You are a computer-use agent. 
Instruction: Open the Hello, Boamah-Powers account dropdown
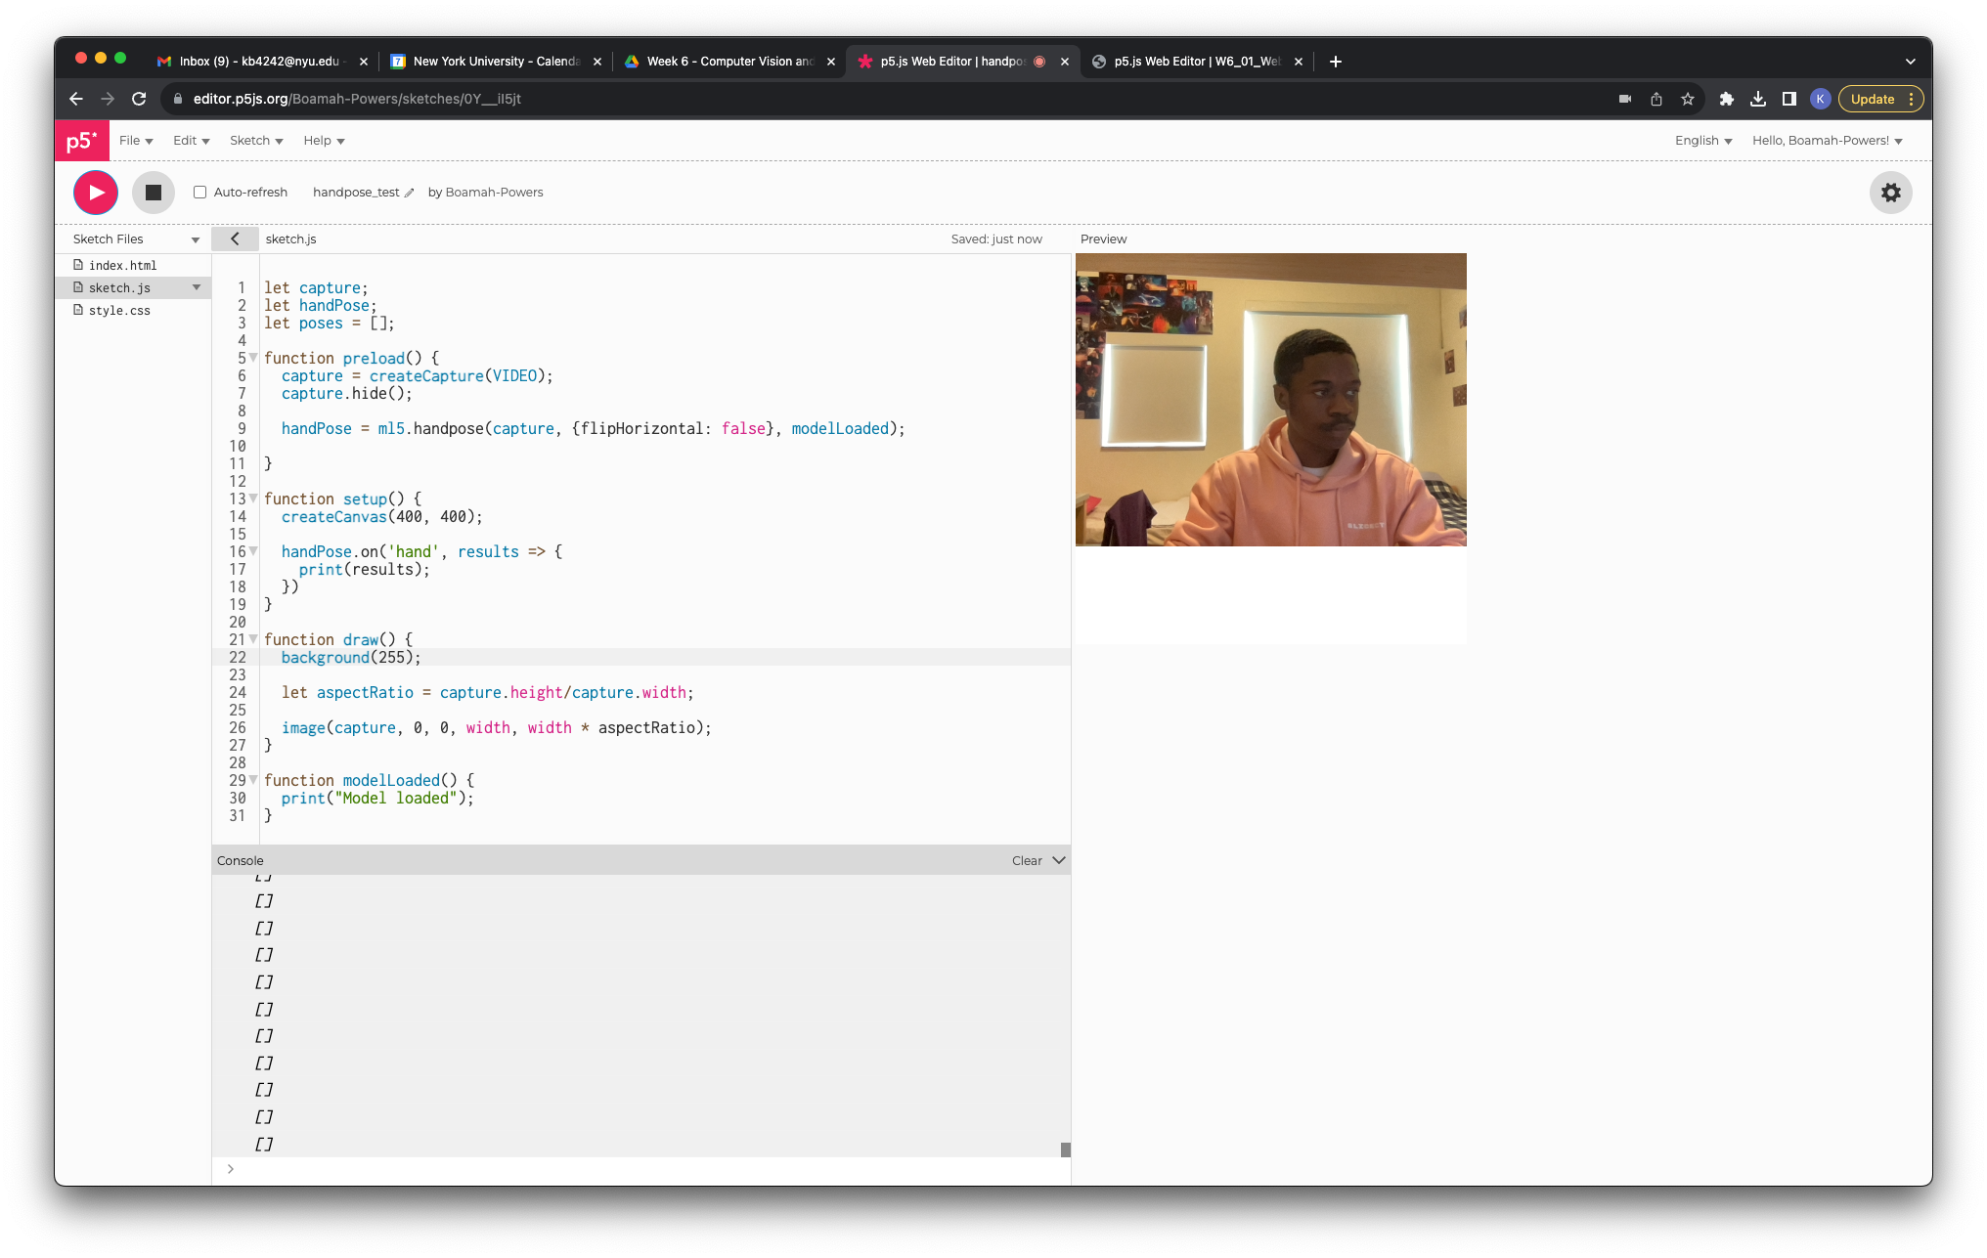click(x=1828, y=141)
